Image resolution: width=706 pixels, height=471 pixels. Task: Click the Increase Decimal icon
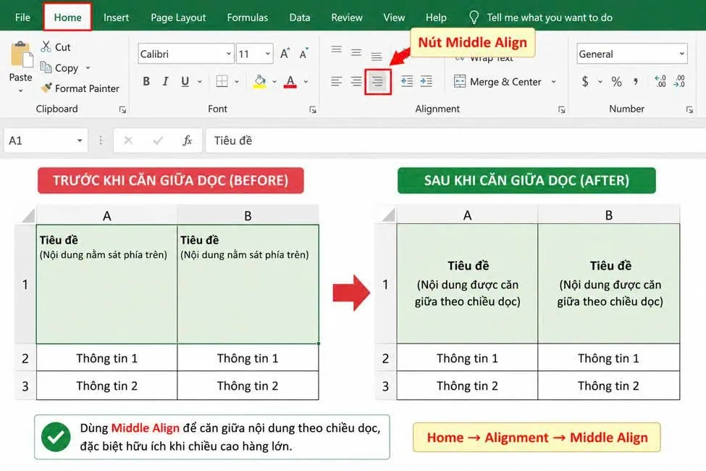pos(660,82)
